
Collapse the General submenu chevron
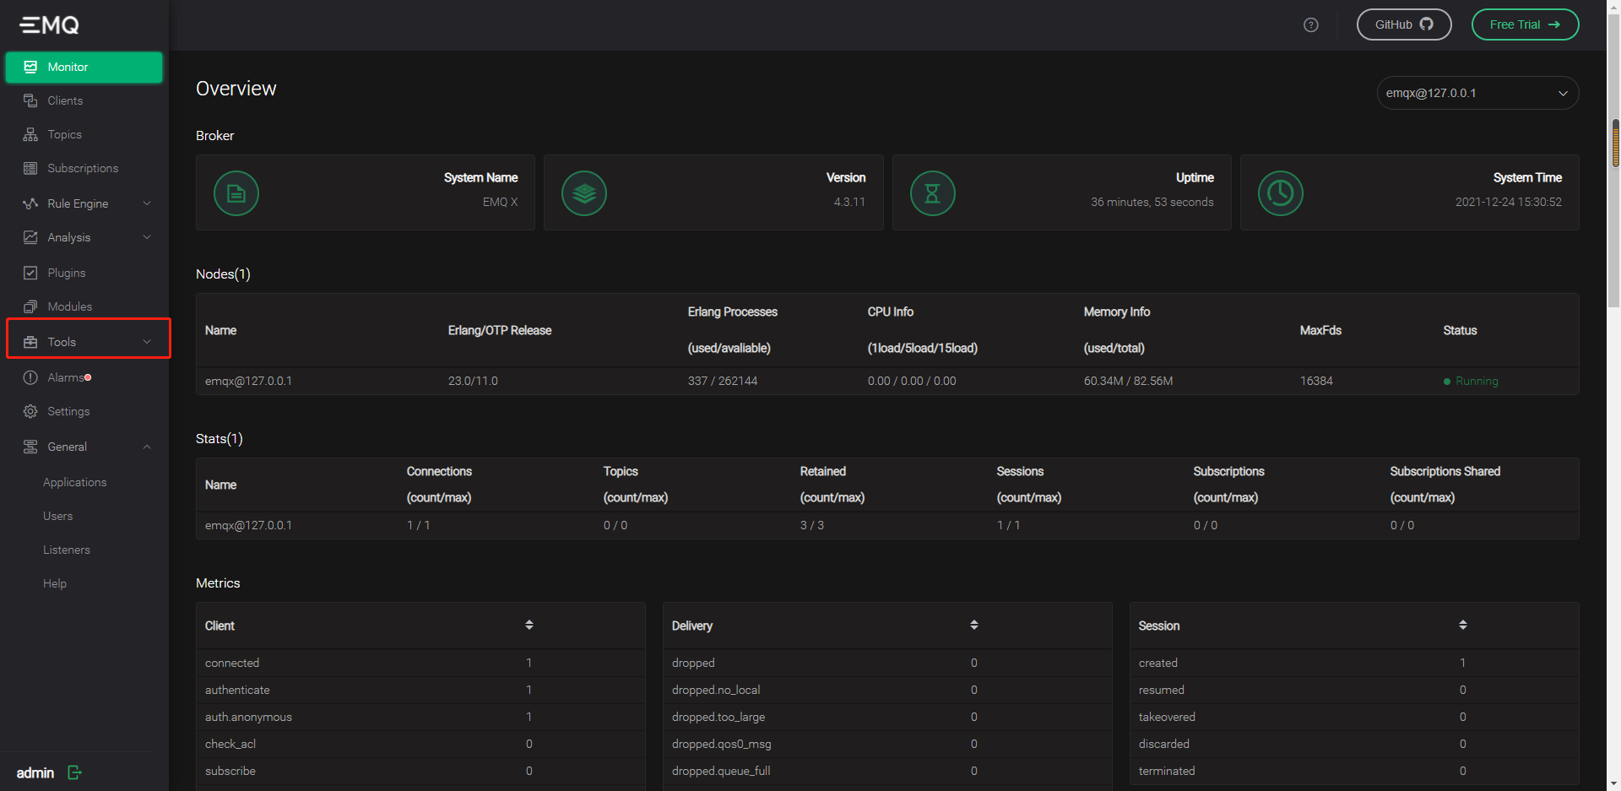[147, 447]
